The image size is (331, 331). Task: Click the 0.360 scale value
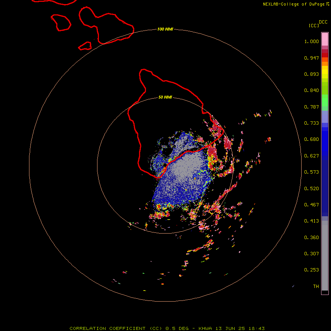click(312, 238)
